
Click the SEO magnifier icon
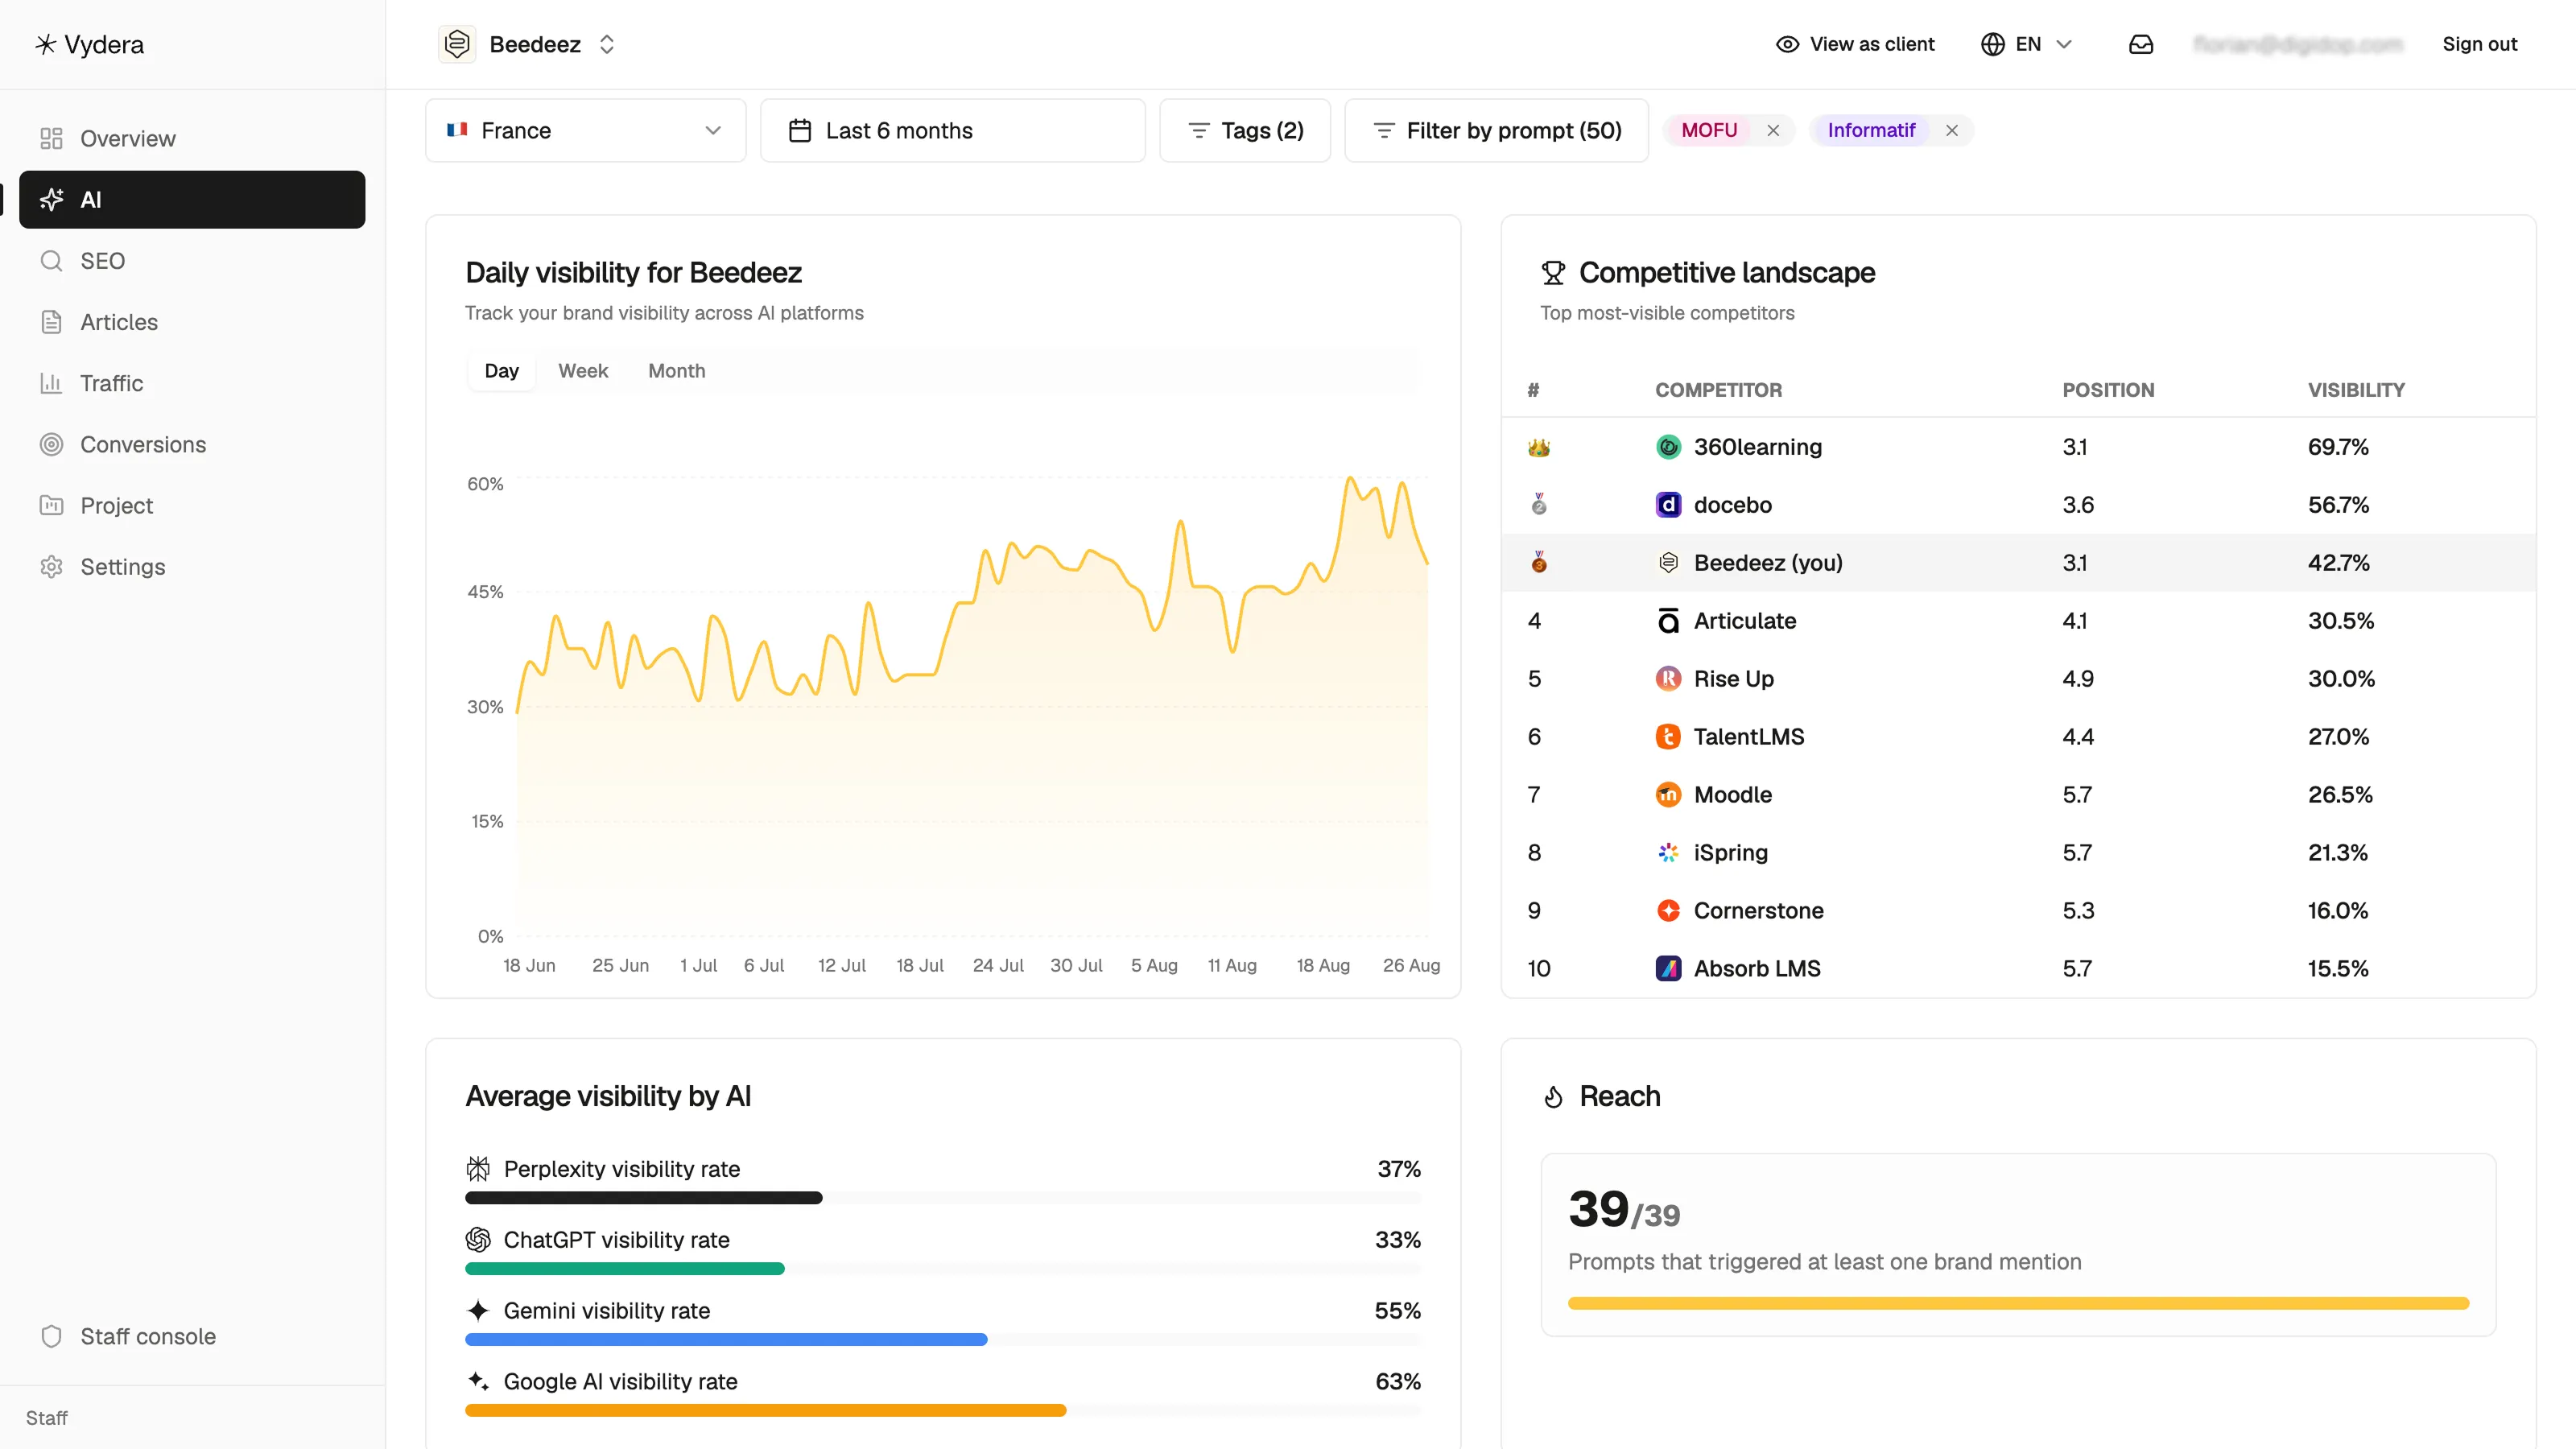coord(51,261)
